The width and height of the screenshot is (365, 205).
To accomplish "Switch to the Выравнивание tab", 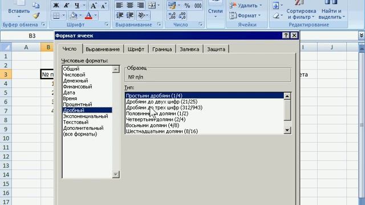I will tap(103, 50).
